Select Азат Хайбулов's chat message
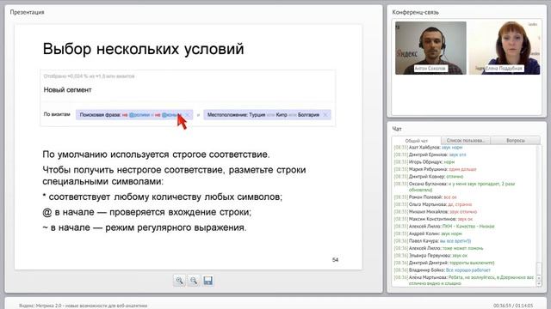551x309 pixels. pos(428,148)
